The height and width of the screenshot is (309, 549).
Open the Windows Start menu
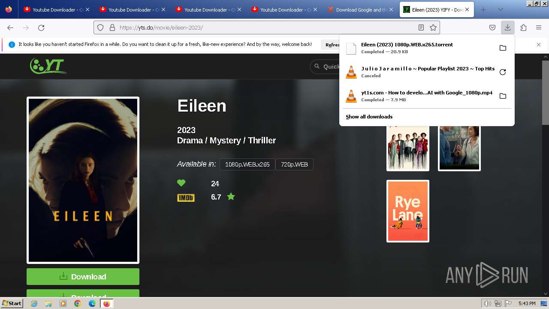[12, 303]
